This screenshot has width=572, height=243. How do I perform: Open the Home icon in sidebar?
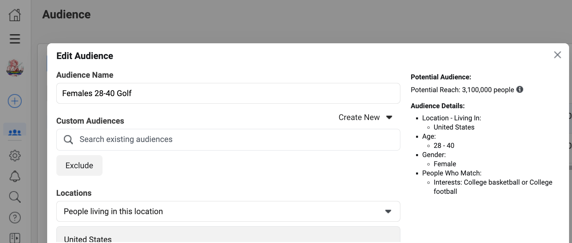click(15, 15)
